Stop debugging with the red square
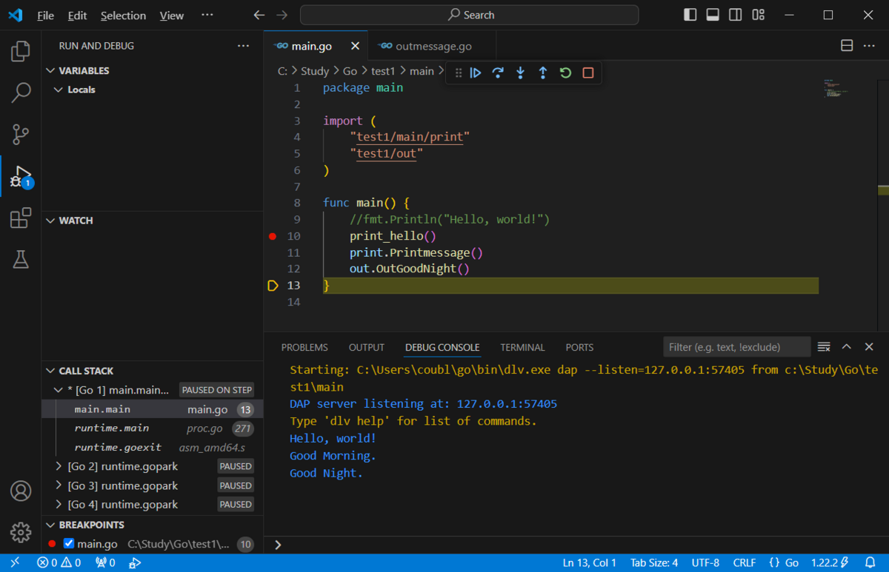The height and width of the screenshot is (572, 889). [x=588, y=73]
